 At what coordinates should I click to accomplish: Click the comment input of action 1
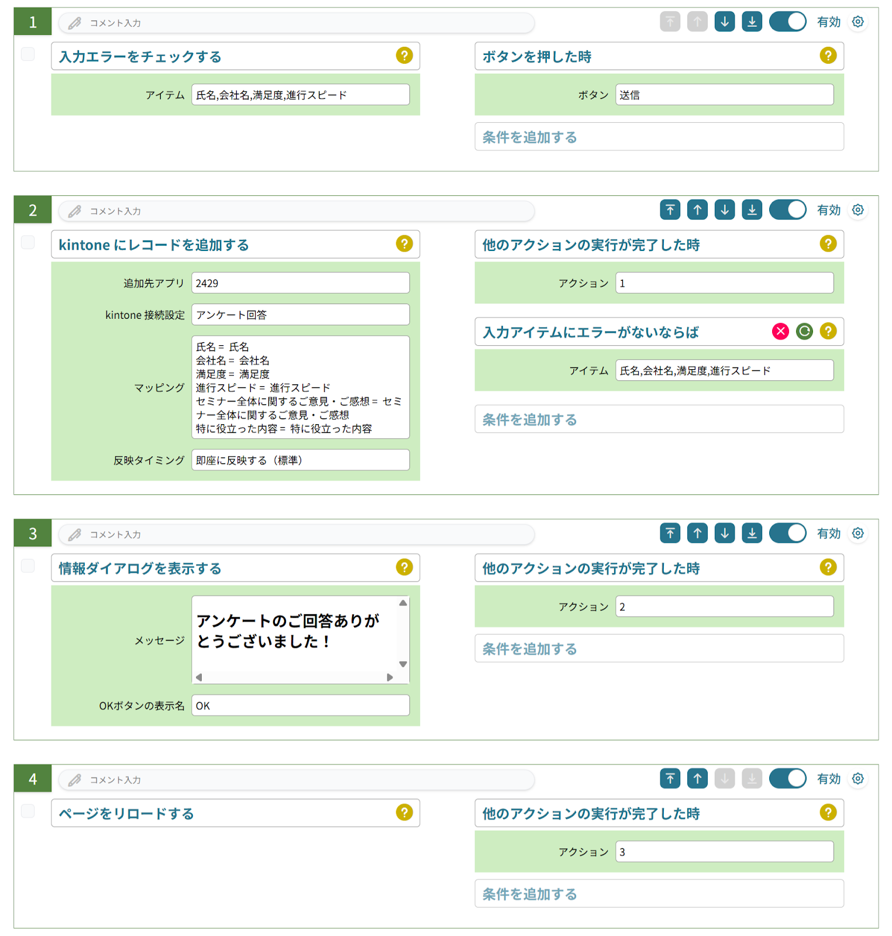click(x=296, y=23)
